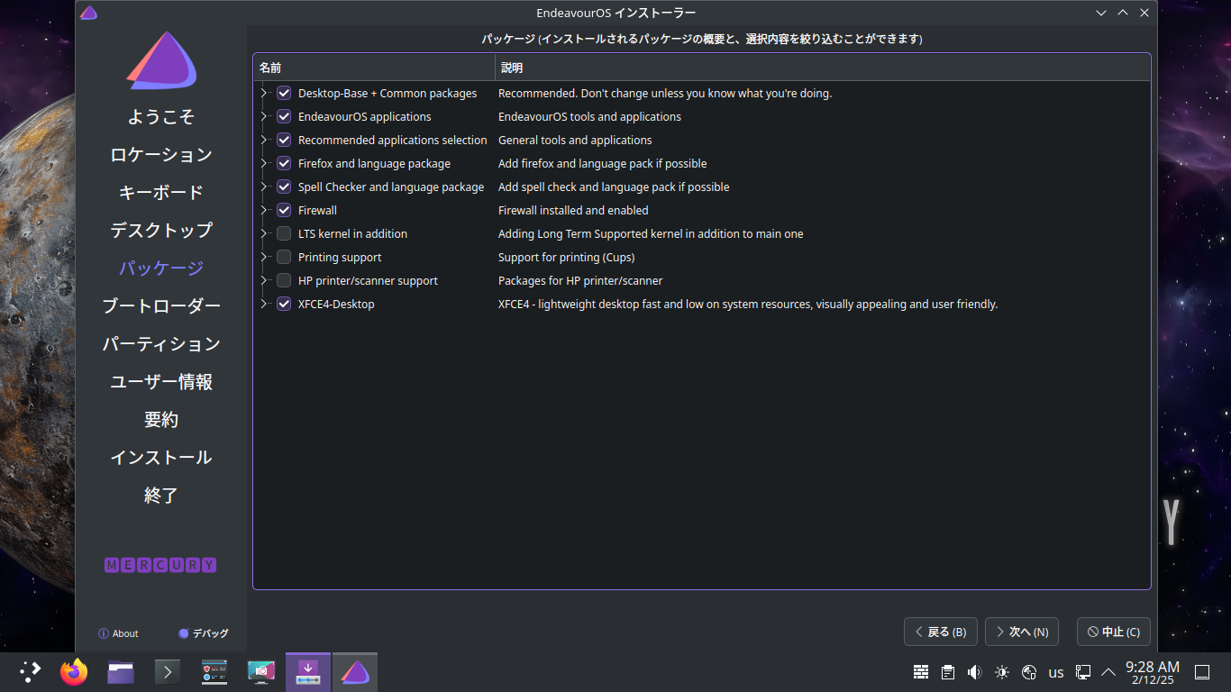Expand the XFCE4-Desktop group
Viewport: 1231px width, 692px height.
pos(264,304)
